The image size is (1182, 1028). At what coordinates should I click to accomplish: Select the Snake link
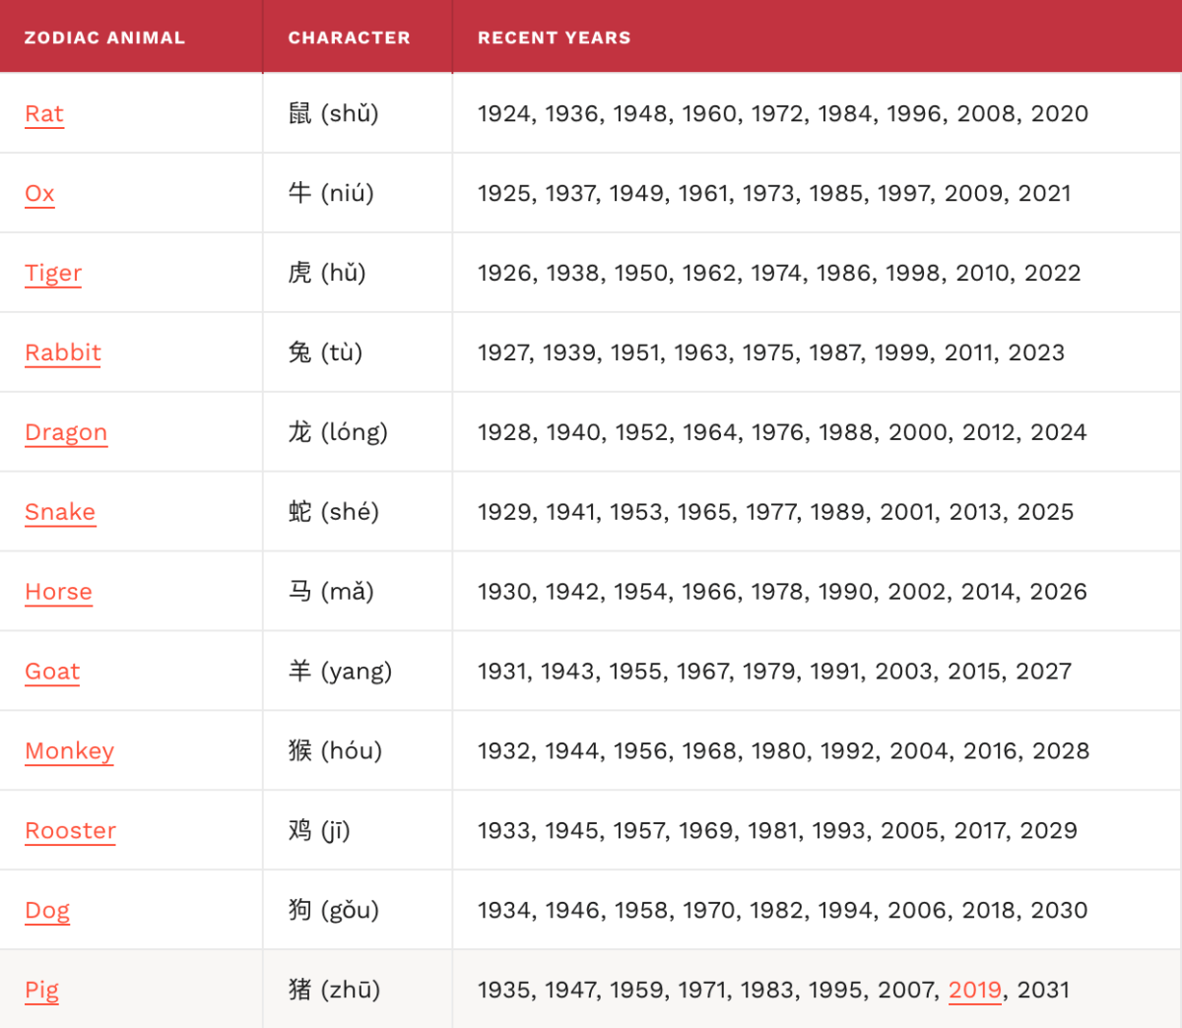[x=60, y=513]
